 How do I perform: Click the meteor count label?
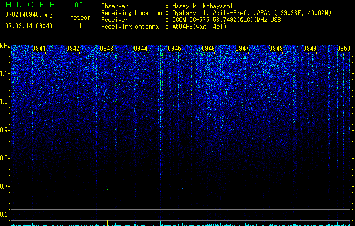click(80, 18)
